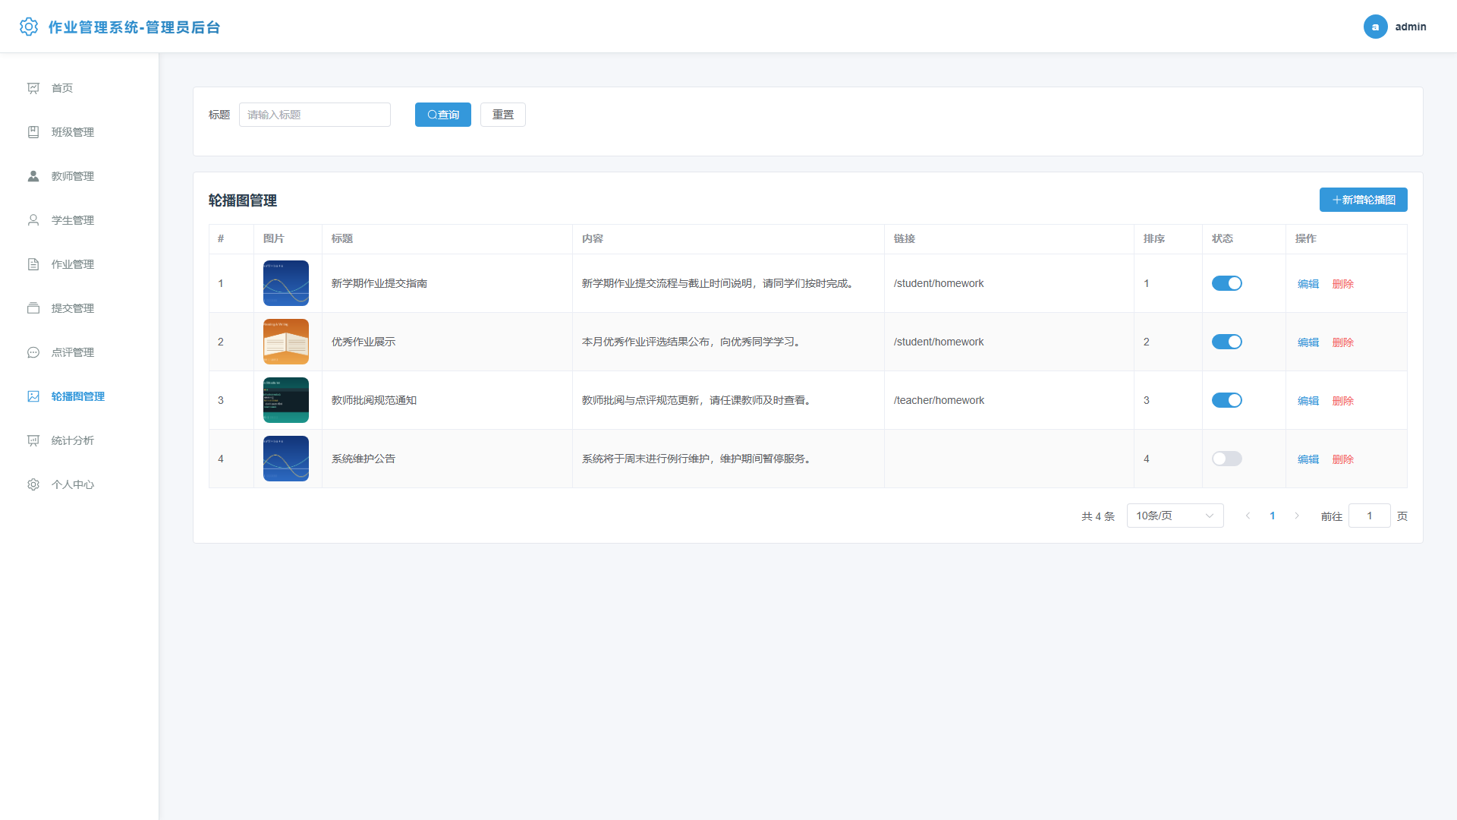Turn off the 优秀作业展示 status toggle
Screen dimensions: 1457x820
pos(1226,342)
